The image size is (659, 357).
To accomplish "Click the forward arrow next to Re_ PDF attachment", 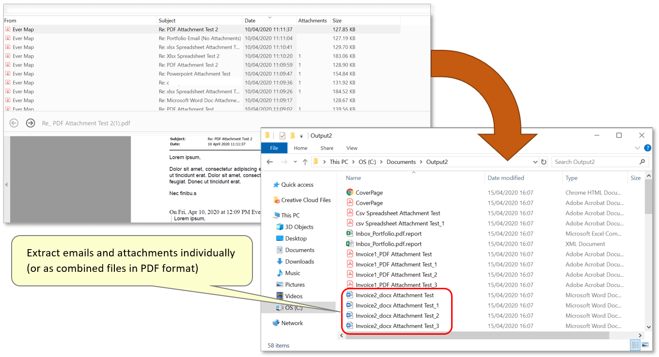I will (x=30, y=123).
